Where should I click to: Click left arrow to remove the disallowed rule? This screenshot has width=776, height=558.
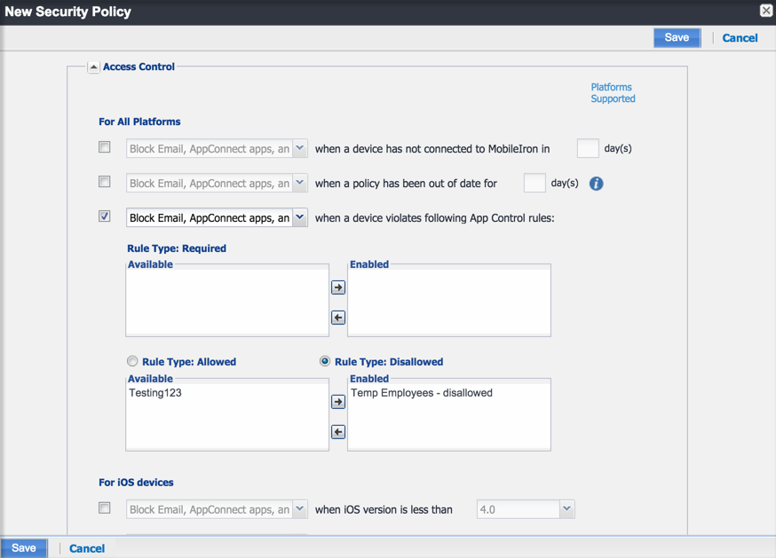tap(337, 432)
